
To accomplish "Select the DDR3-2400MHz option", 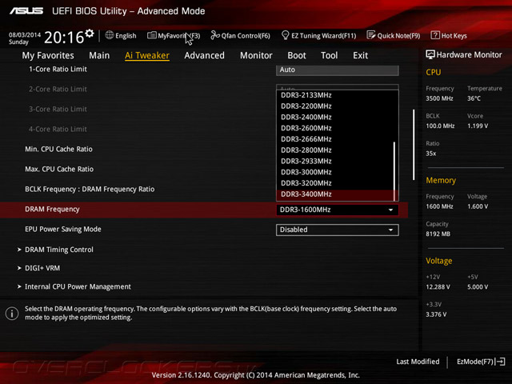I will tap(335, 118).
